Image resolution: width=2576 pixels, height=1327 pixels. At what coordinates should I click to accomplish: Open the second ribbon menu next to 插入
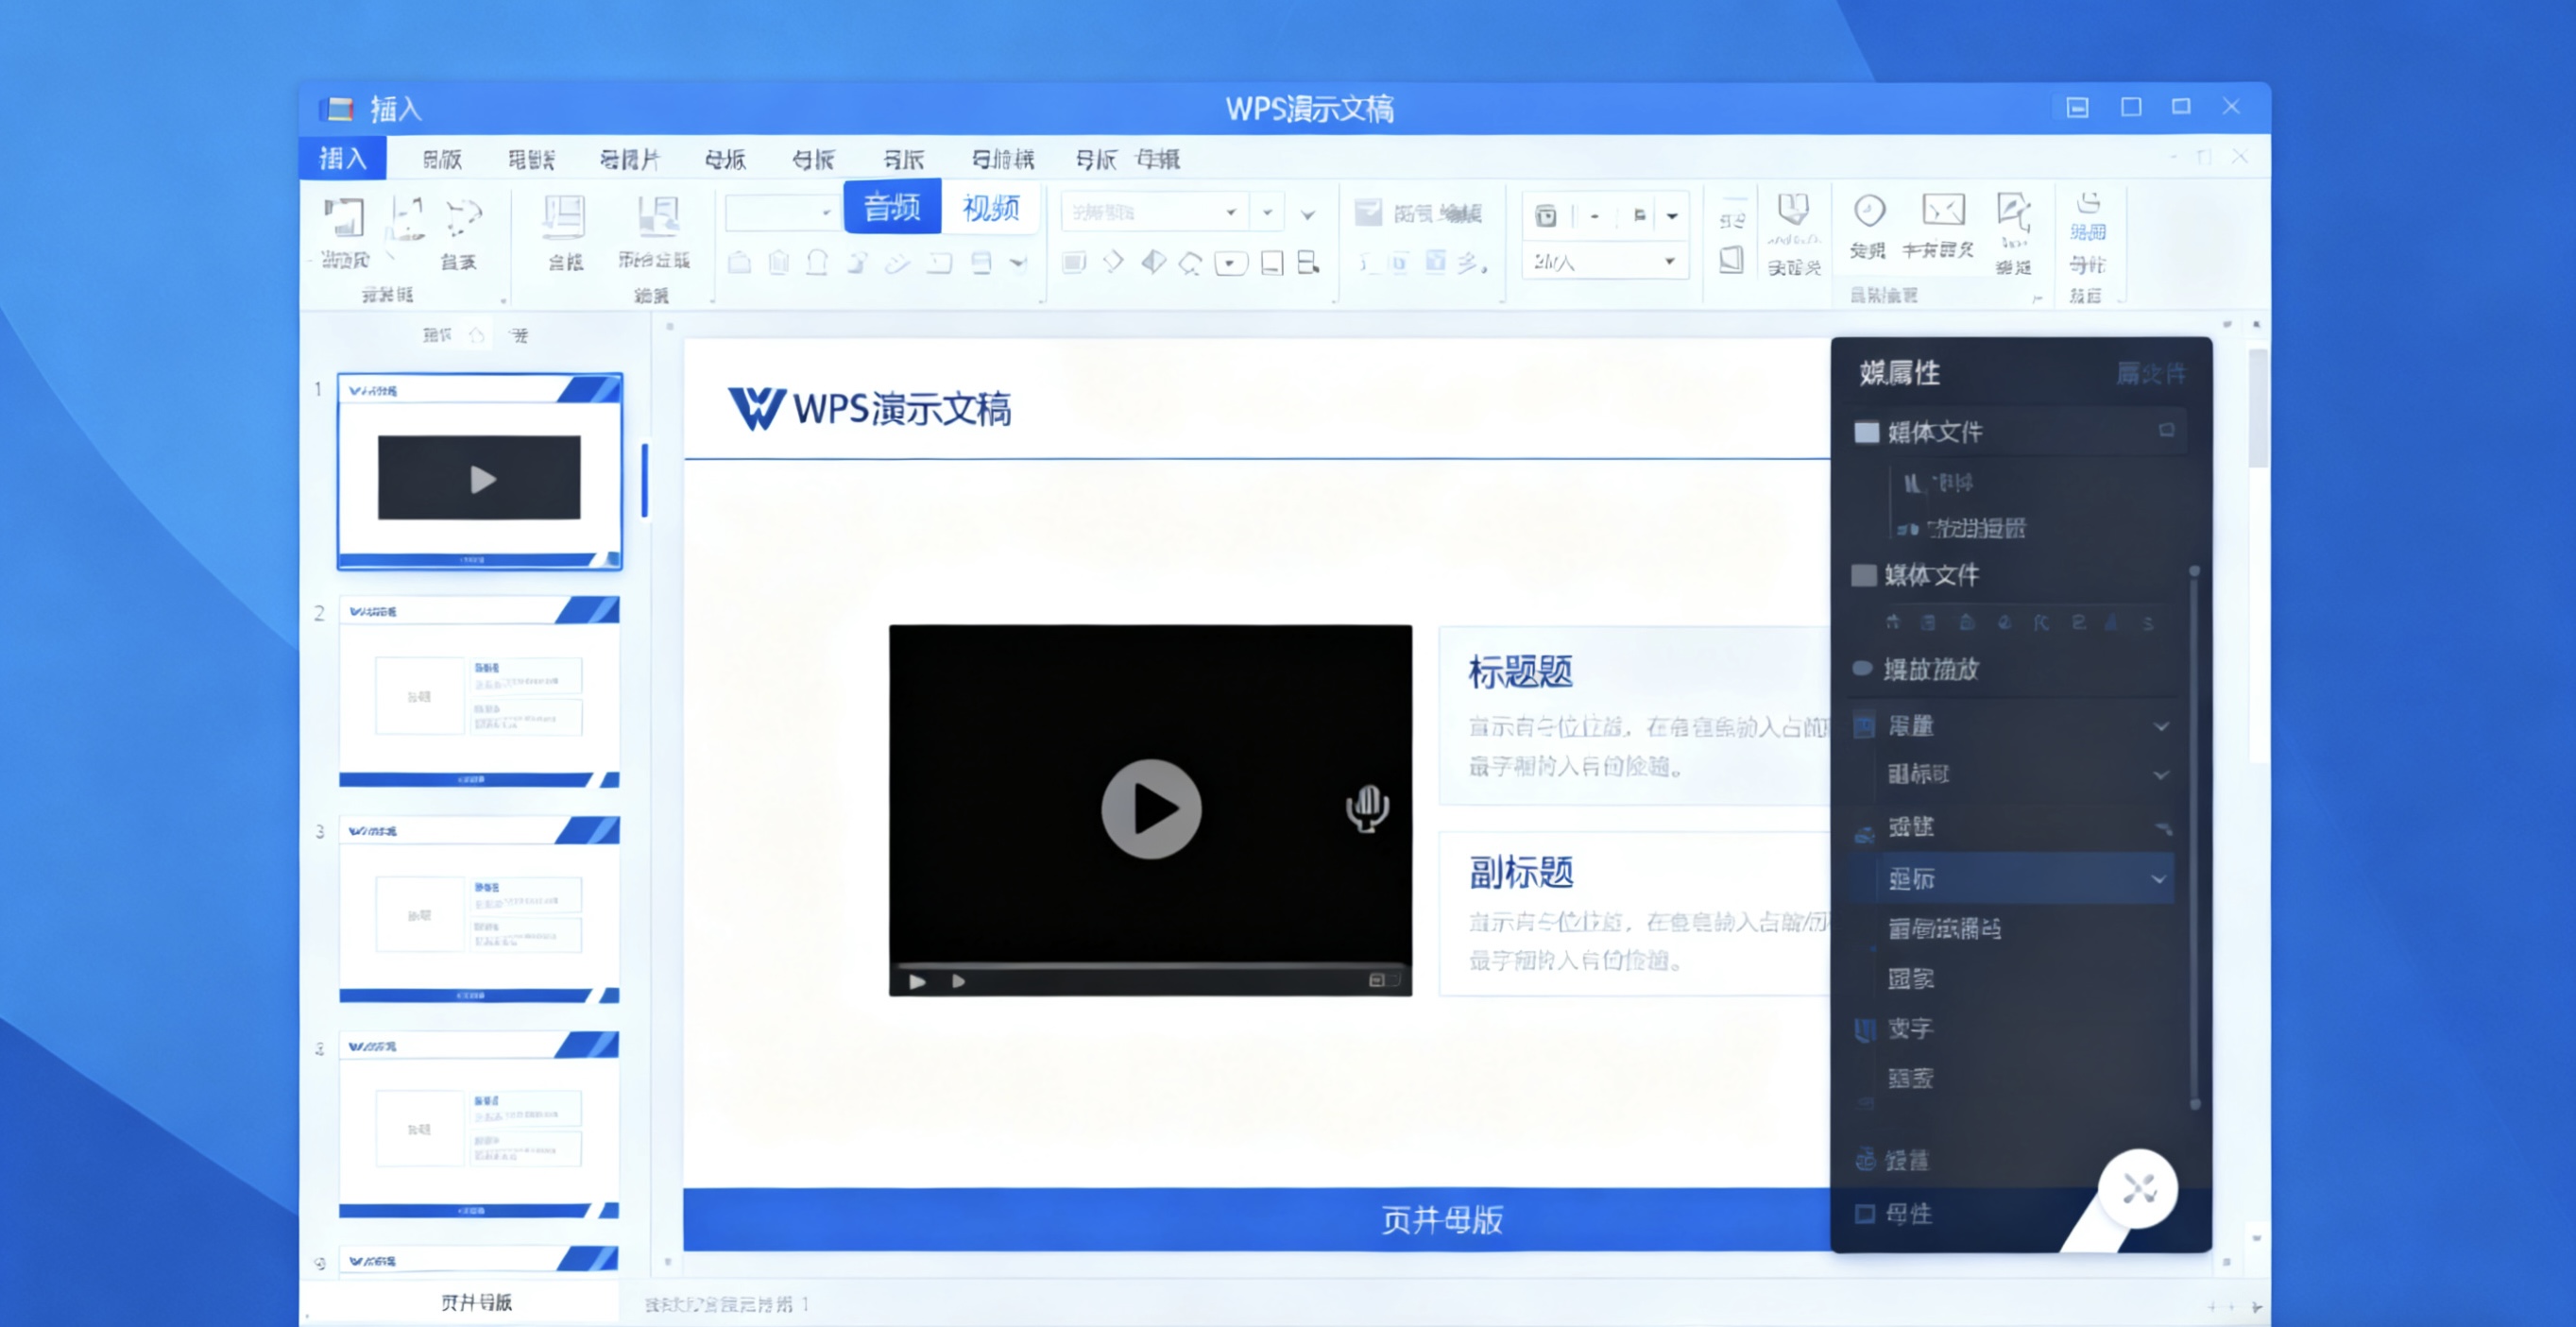(442, 158)
